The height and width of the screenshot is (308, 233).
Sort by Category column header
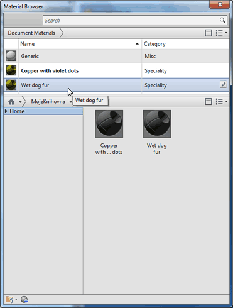click(185, 44)
